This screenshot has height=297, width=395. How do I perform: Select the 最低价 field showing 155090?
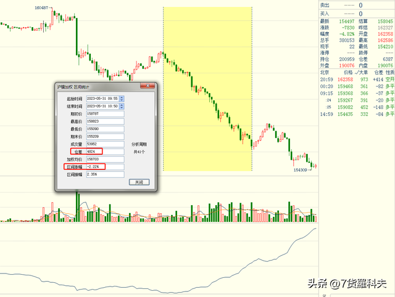tap(105, 129)
